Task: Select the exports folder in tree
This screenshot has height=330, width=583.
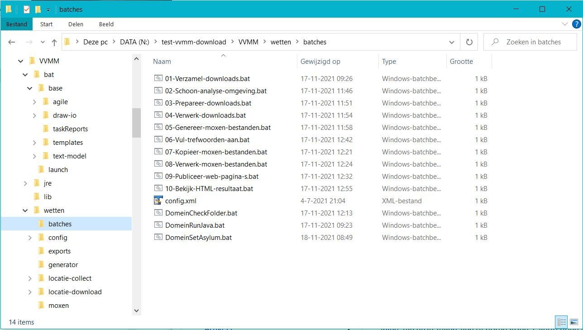Action: point(59,251)
